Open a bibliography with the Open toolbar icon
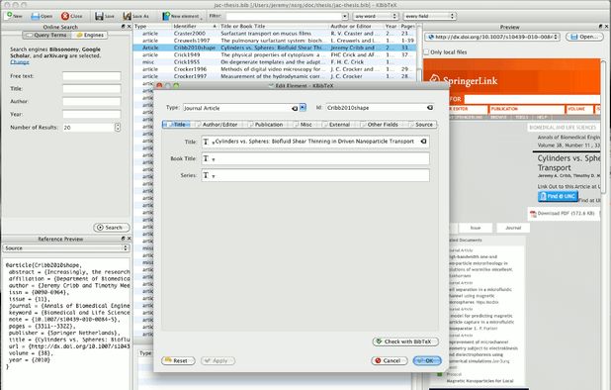 35,16
